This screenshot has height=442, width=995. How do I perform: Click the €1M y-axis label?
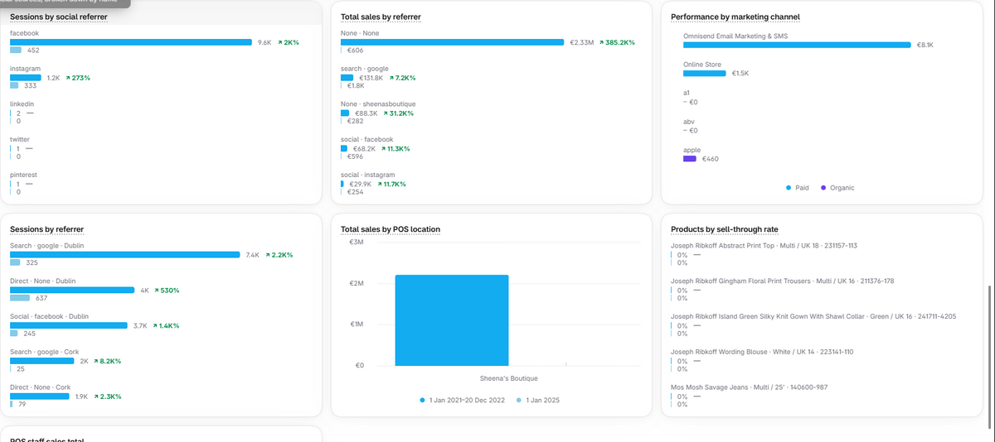coord(357,324)
